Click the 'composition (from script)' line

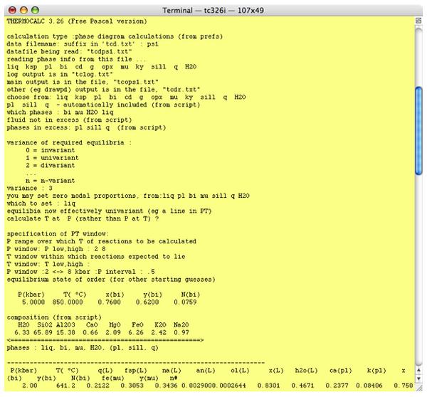click(54, 317)
